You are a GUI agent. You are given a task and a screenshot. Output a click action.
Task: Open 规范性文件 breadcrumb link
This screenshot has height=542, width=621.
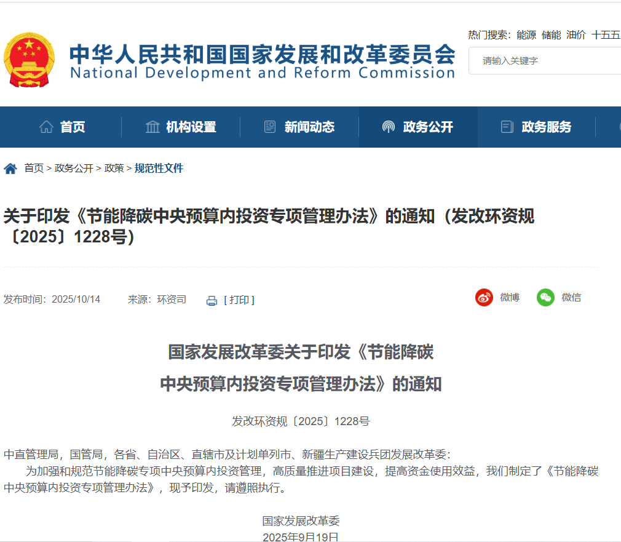click(159, 169)
